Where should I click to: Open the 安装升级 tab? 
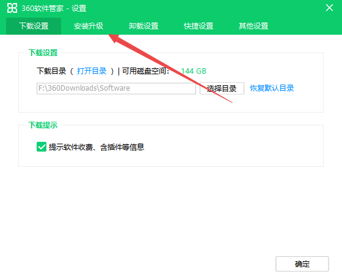pos(89,26)
